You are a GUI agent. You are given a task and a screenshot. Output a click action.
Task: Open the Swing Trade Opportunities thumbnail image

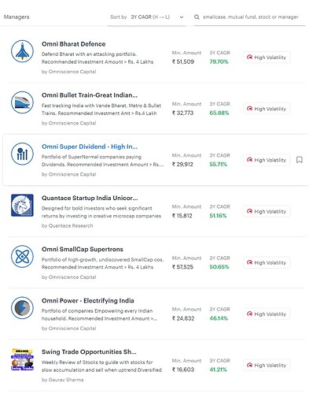[x=22, y=359]
